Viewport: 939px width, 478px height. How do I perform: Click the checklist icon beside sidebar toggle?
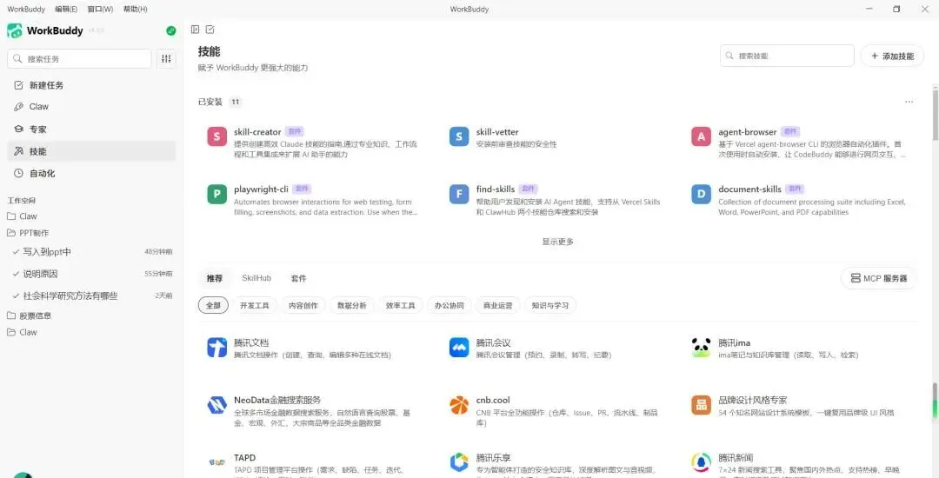tap(210, 30)
